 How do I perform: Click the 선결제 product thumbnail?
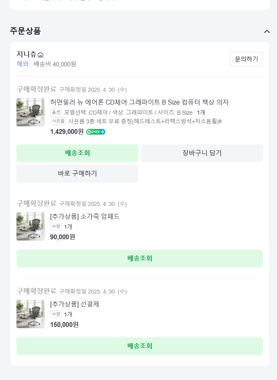[30, 314]
